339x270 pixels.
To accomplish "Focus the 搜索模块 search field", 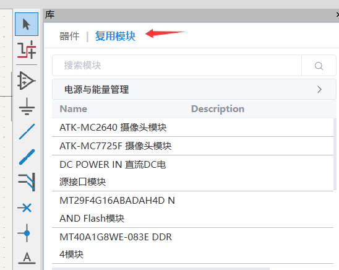I will click(177, 66).
